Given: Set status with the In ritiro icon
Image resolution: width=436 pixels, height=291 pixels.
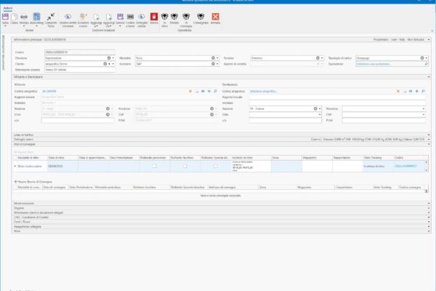Looking at the screenshot, I should (165, 17).
